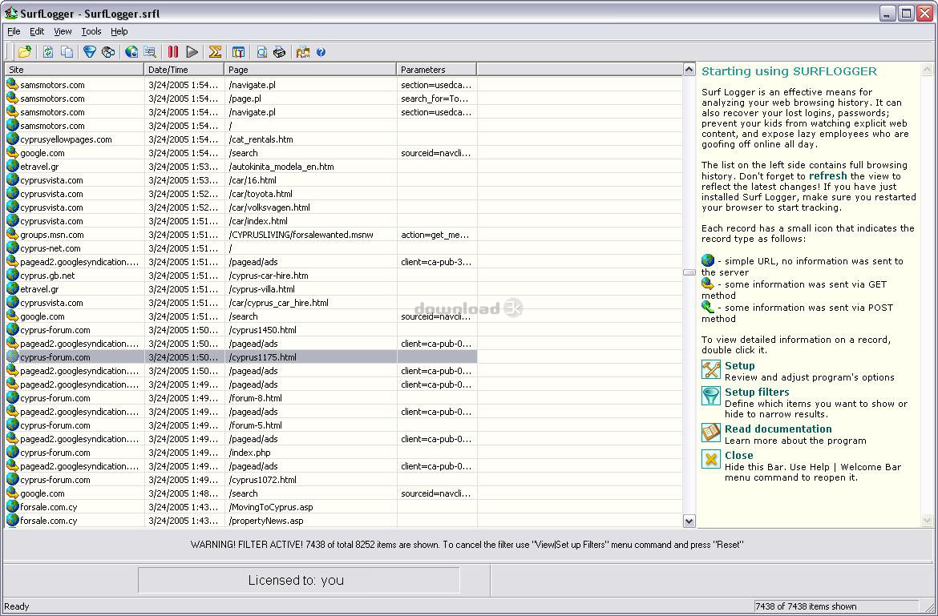Open the View menu

tap(63, 31)
